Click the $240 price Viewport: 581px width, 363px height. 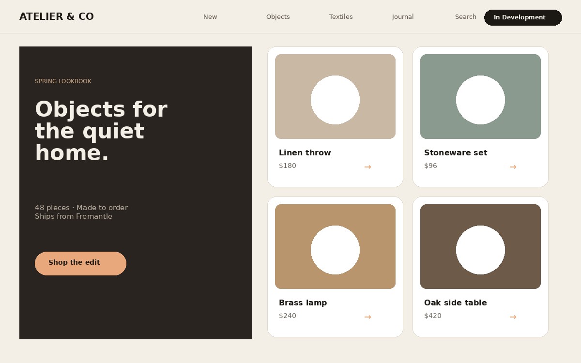coord(288,316)
